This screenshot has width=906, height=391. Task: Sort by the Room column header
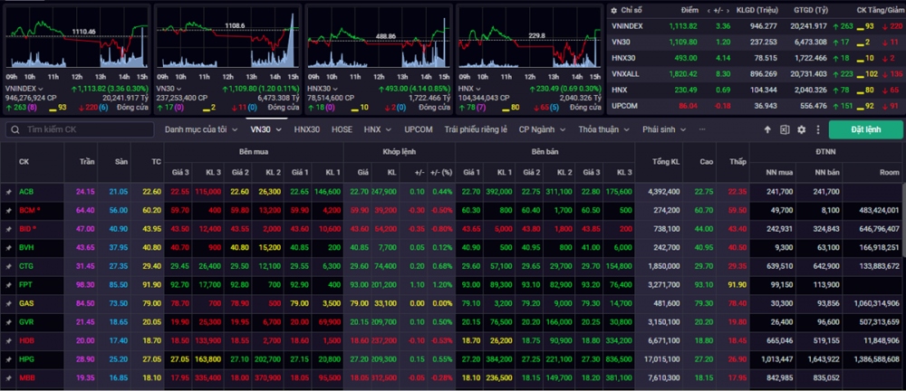tap(872, 172)
